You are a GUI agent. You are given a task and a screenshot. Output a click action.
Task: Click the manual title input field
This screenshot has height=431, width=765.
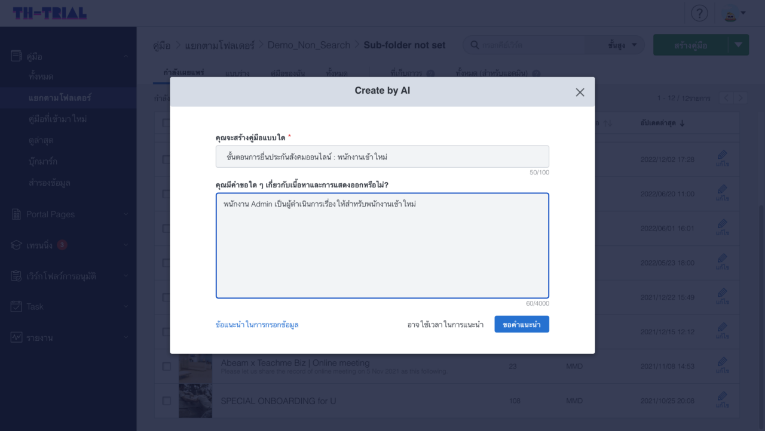click(x=382, y=156)
